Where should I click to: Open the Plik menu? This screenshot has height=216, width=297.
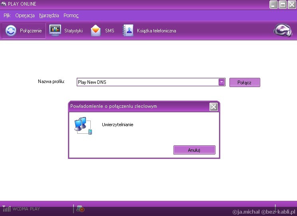[x=7, y=16]
